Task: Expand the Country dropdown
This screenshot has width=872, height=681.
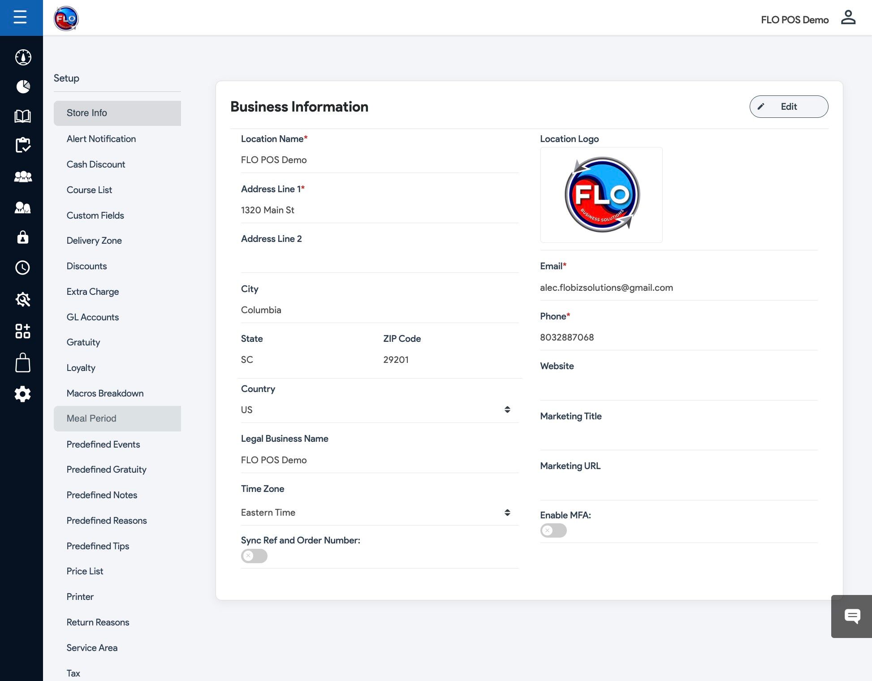Action: [379, 410]
